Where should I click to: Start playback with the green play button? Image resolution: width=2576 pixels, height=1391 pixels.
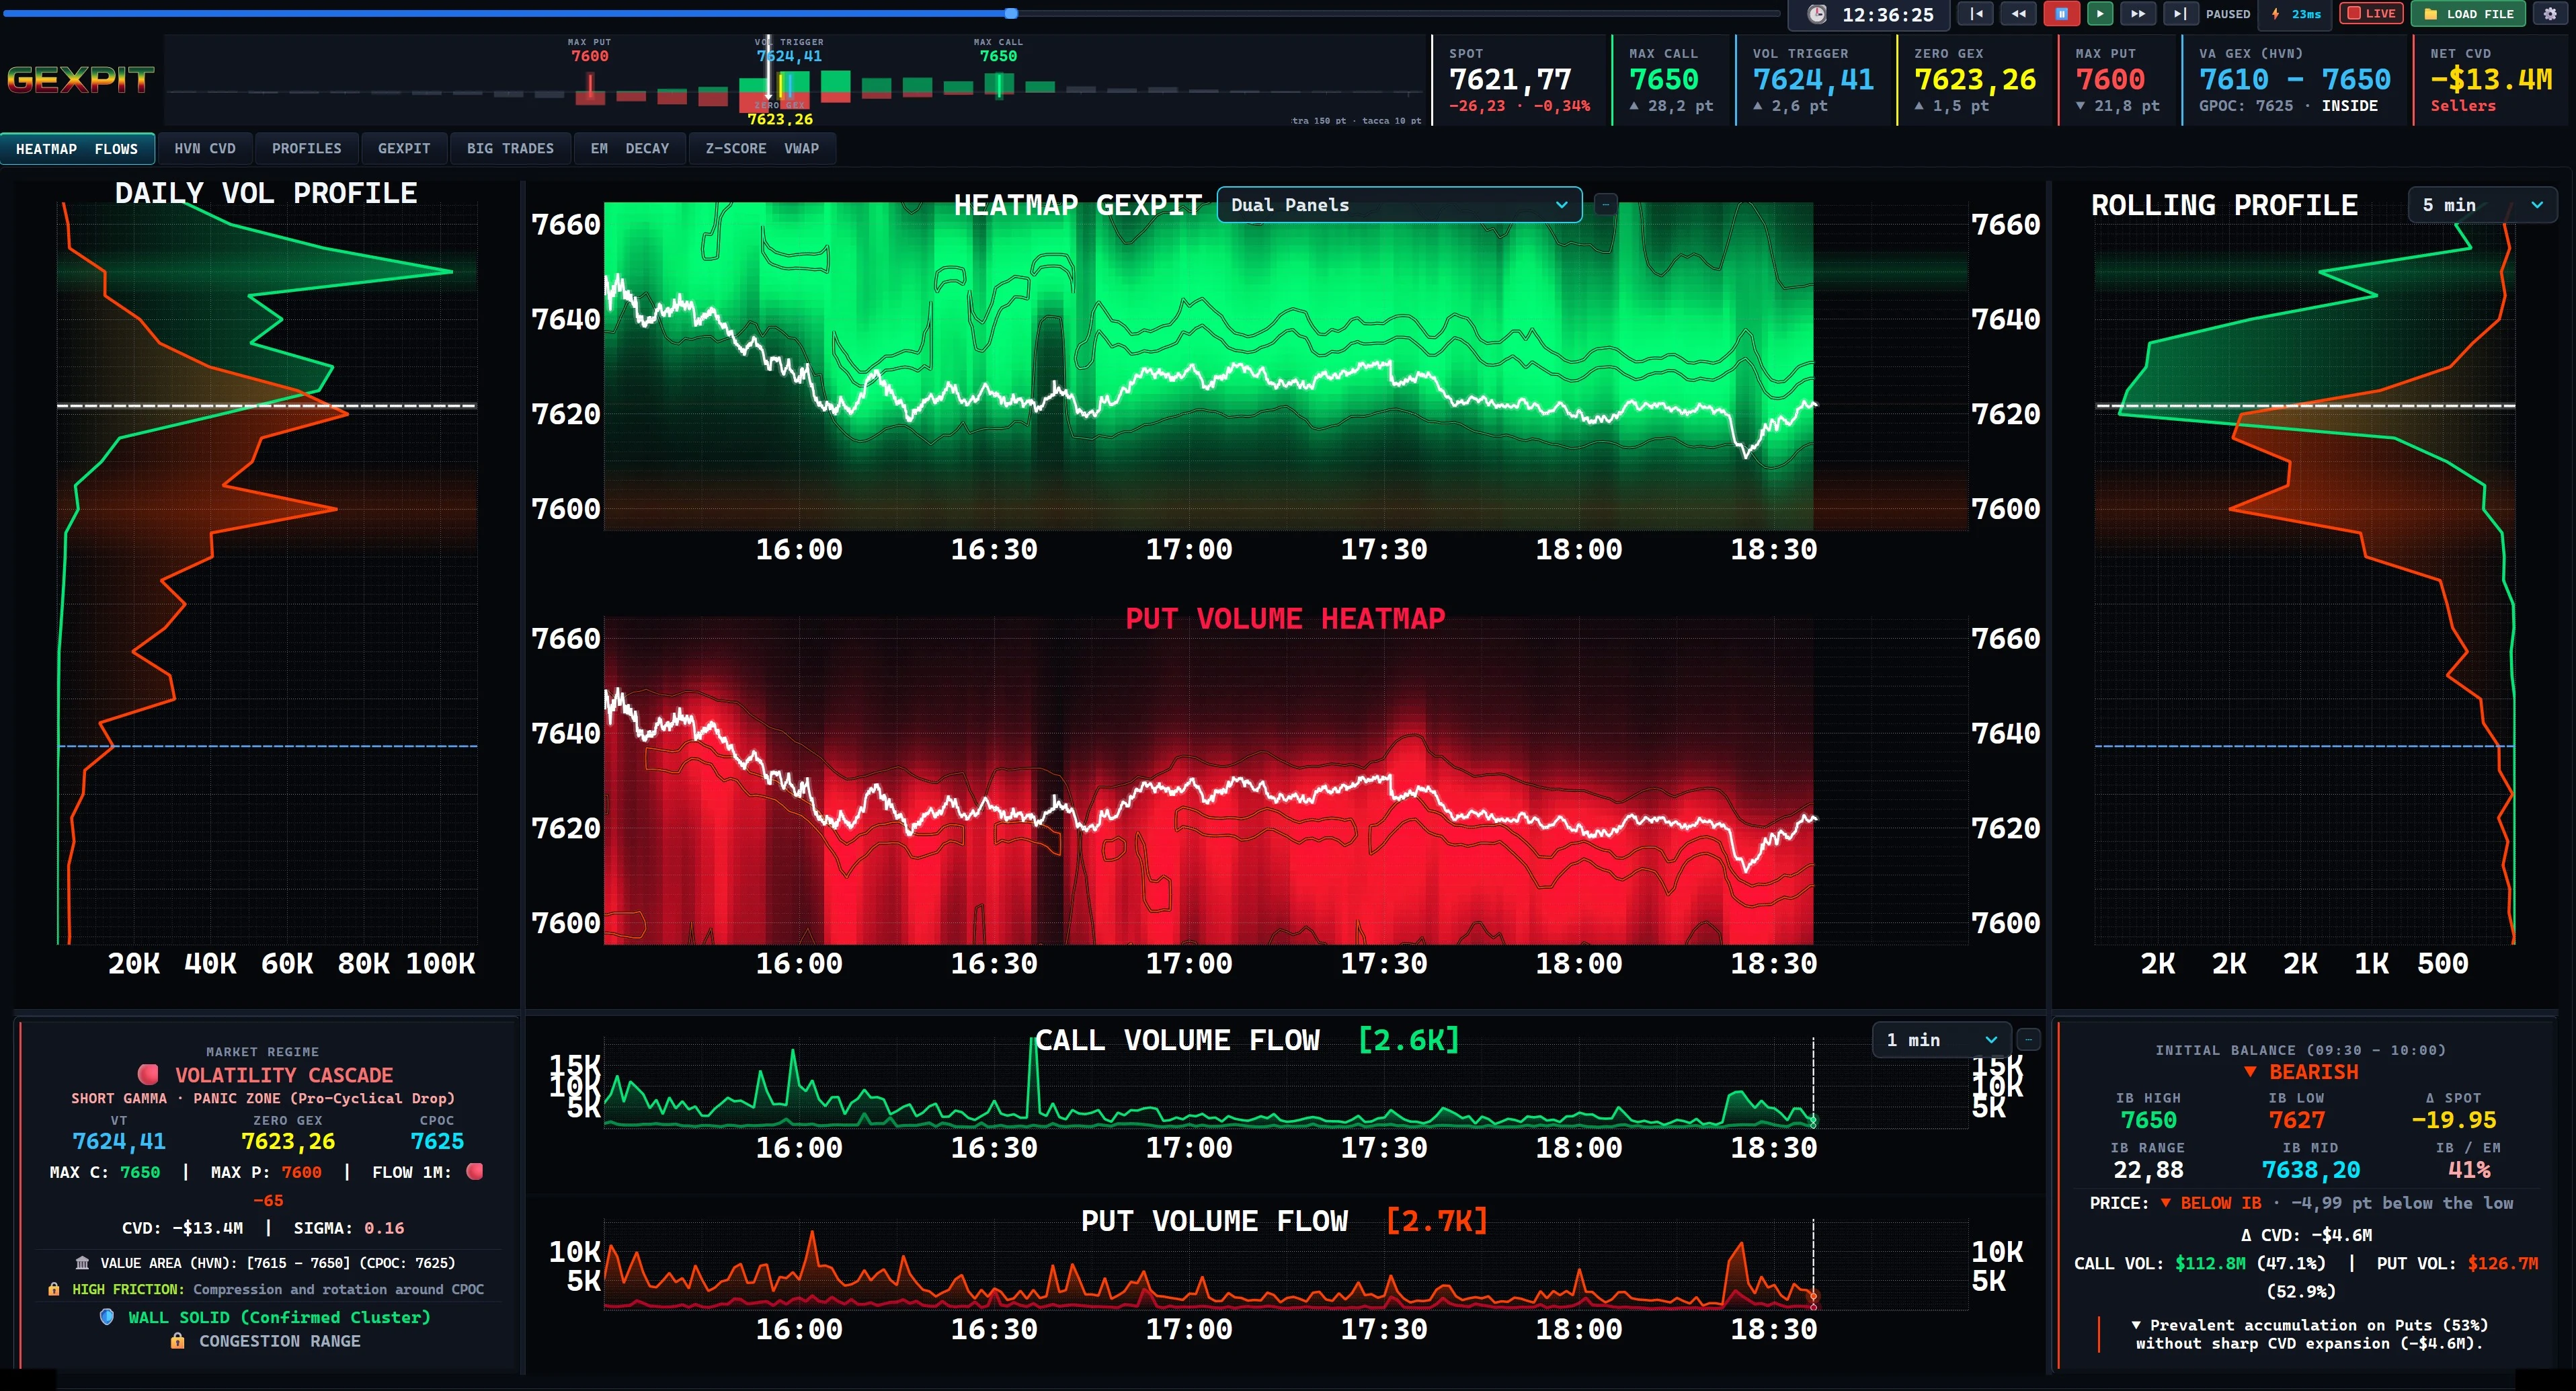(x=2100, y=14)
